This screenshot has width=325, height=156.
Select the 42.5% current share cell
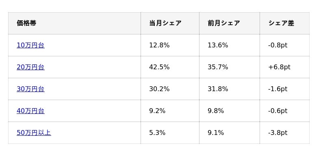click(x=170, y=67)
